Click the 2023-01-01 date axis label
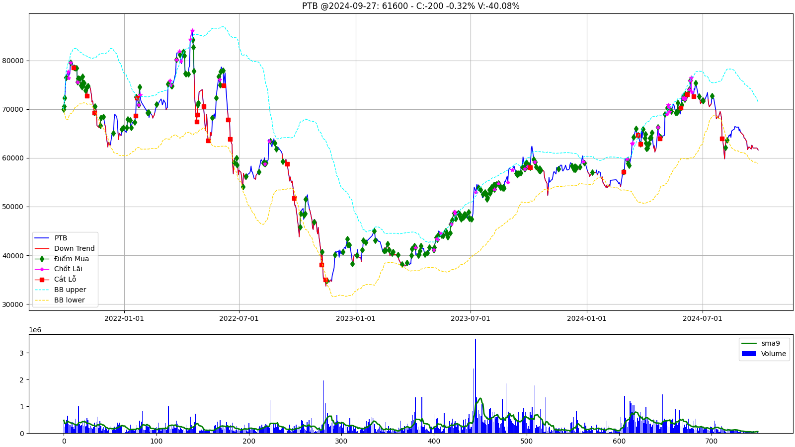 (356, 318)
